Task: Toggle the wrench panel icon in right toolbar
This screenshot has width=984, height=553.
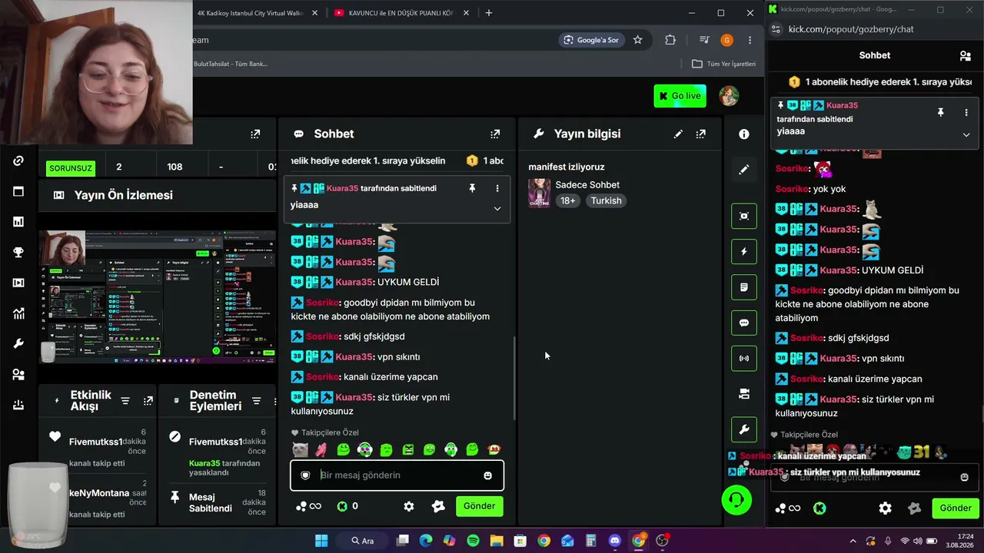Action: [x=744, y=429]
